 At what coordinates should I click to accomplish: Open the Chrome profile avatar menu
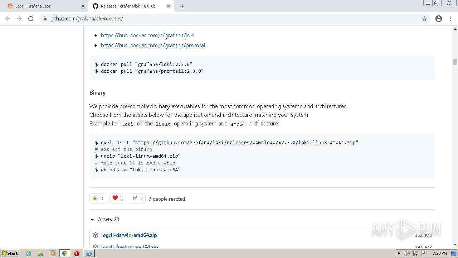pos(439,19)
